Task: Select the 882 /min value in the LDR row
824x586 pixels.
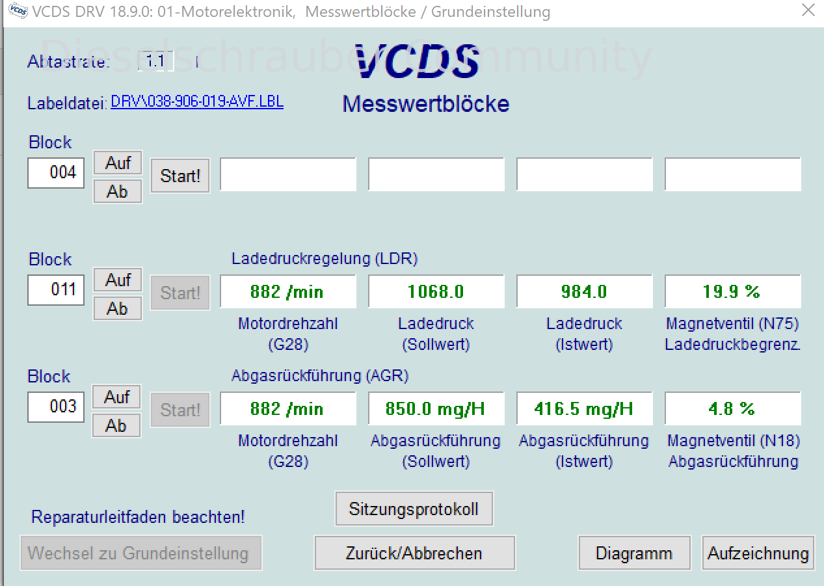Action: 288,291
